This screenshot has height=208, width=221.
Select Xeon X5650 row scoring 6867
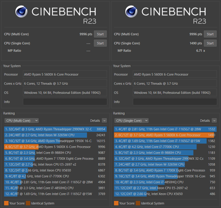tap(55, 170)
